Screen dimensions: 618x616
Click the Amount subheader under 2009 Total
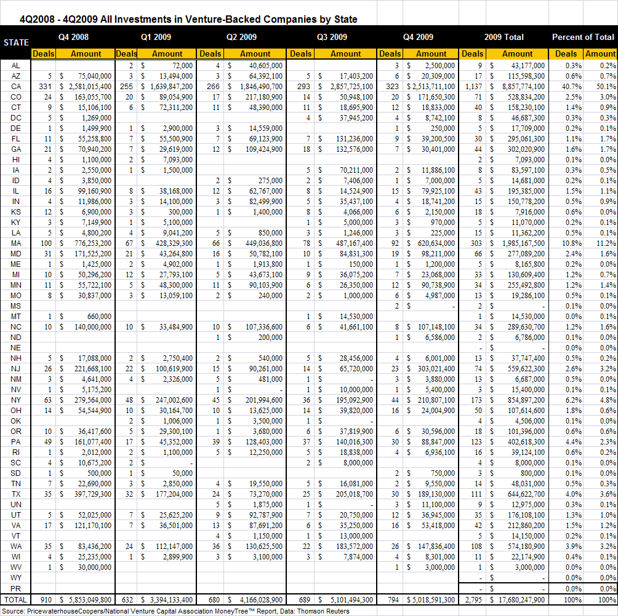517,53
